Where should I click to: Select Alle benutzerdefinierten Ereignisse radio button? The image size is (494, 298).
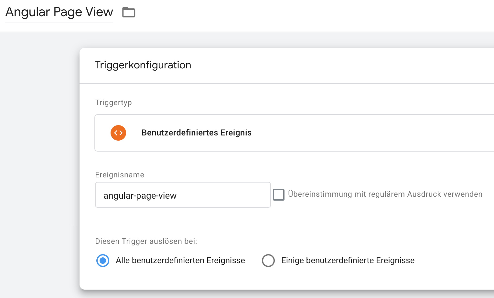(103, 261)
